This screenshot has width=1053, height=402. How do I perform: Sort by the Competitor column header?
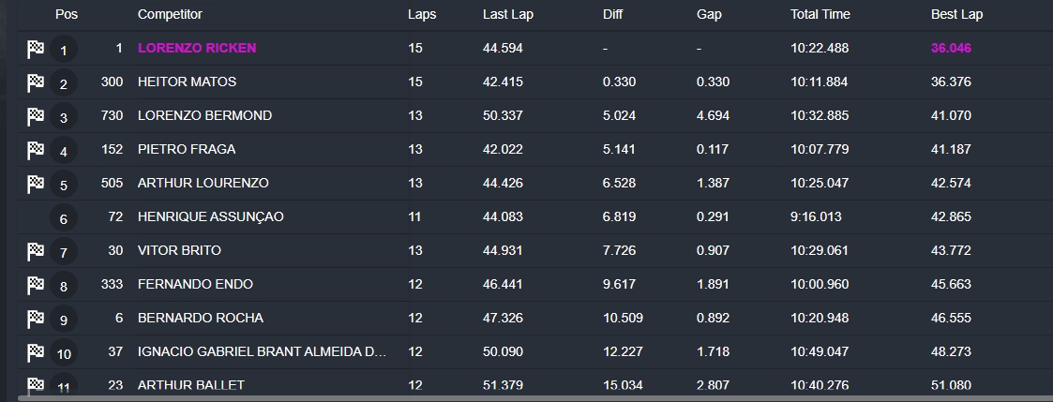170,14
